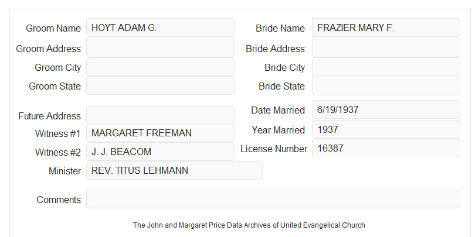Screen dimensions: 472x237
Task: Select the Groom City field
Action: tap(160, 67)
